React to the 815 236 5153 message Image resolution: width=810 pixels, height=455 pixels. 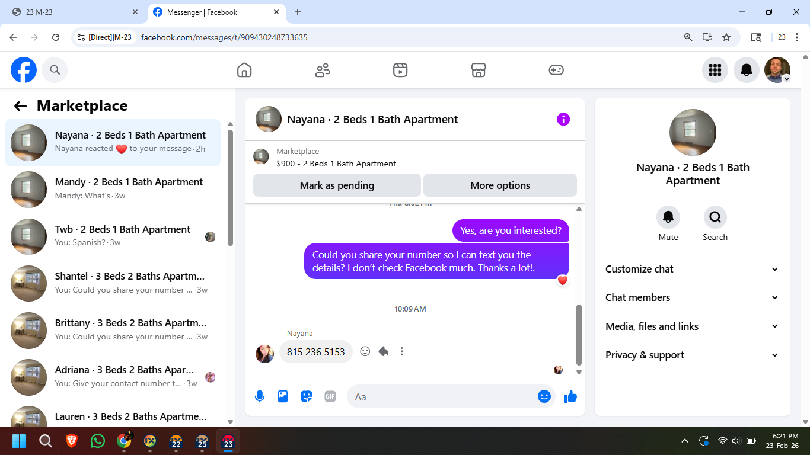click(365, 351)
